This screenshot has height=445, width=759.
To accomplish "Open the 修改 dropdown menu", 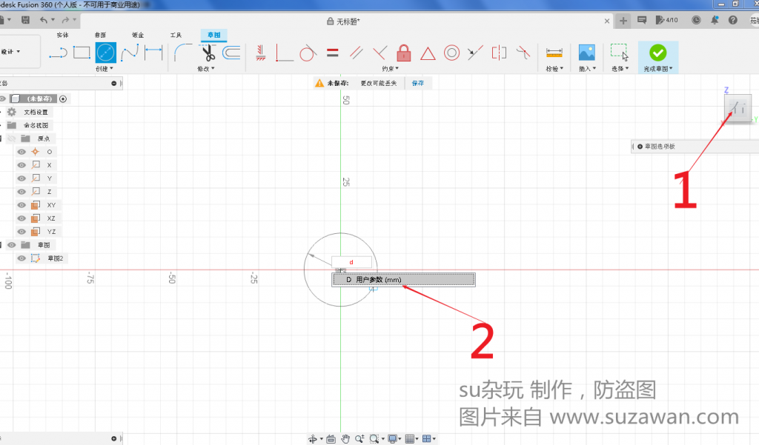I will [206, 69].
